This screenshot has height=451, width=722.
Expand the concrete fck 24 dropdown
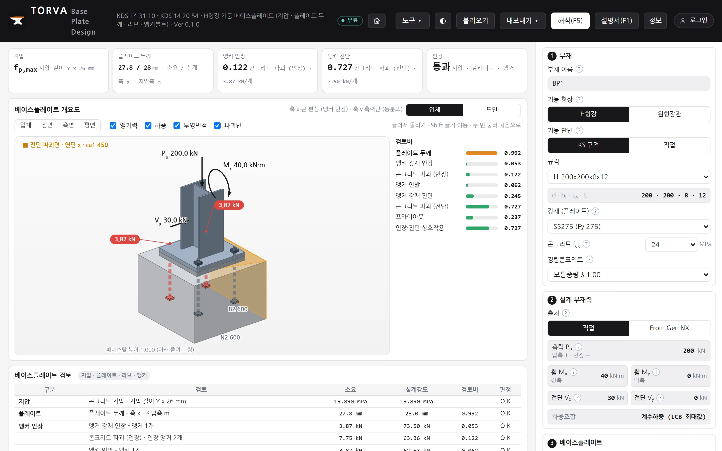pos(671,244)
